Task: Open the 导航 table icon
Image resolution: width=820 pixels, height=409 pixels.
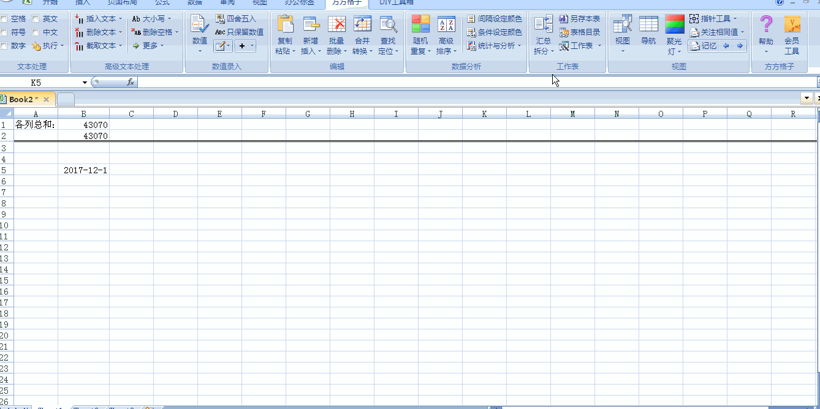Action: [648, 24]
